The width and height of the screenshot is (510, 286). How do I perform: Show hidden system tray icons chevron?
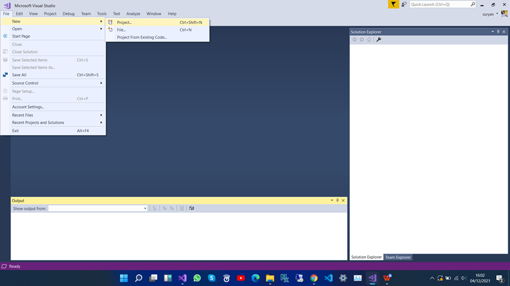[x=432, y=278]
